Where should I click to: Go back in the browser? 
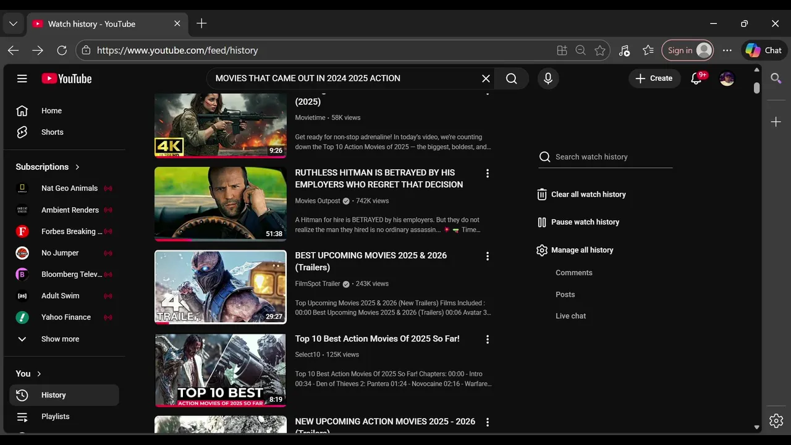pos(13,51)
